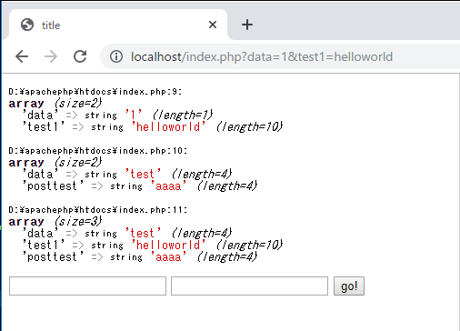Click 'D:¥apachephp¥htdocs¥index.php:9:' text
Viewport: 460px width, 331px height.
coord(95,92)
